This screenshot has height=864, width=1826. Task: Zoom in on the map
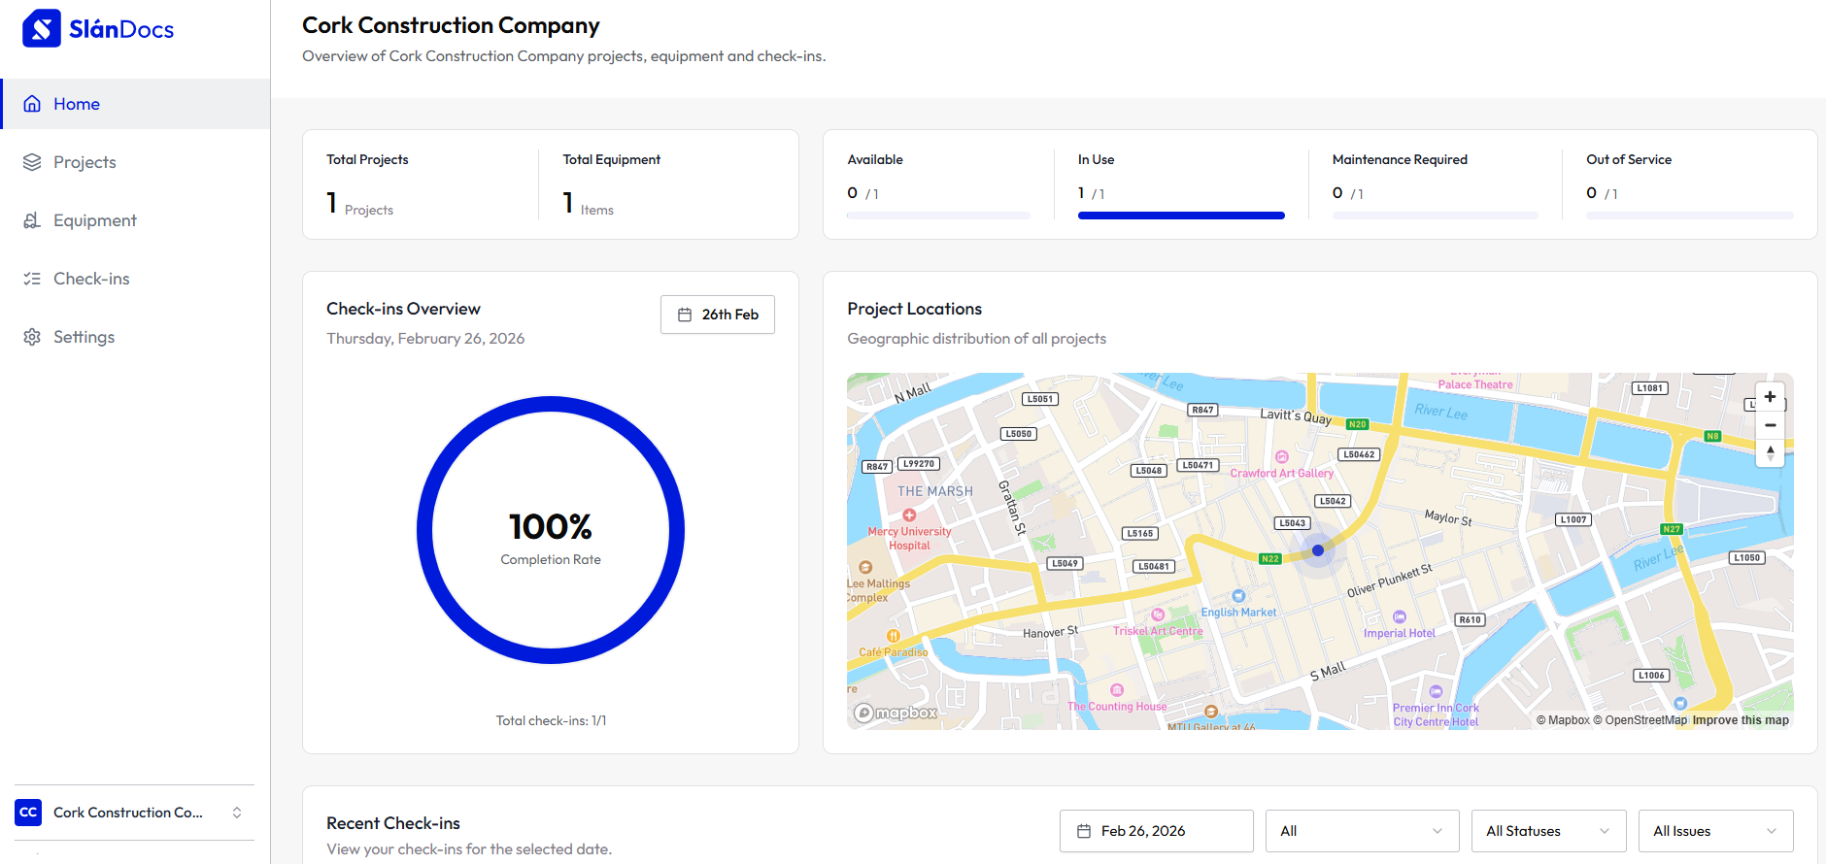[x=1770, y=397]
